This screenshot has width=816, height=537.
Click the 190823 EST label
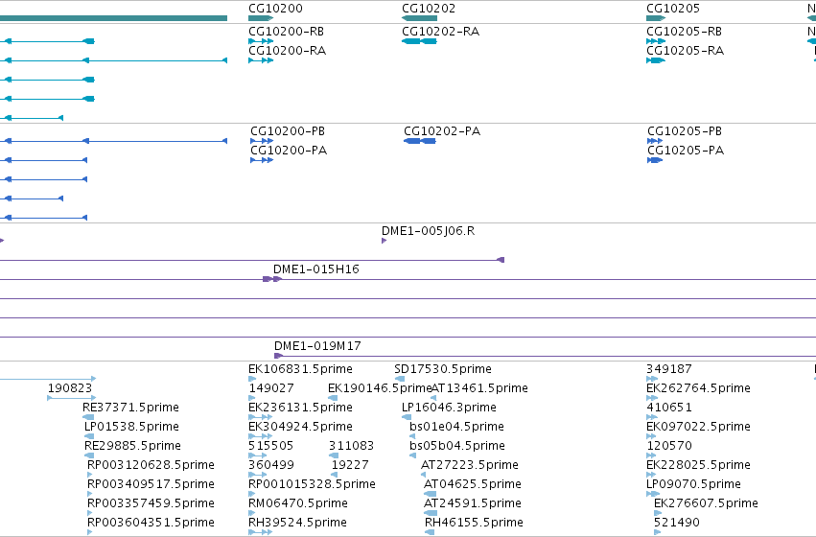tap(70, 388)
